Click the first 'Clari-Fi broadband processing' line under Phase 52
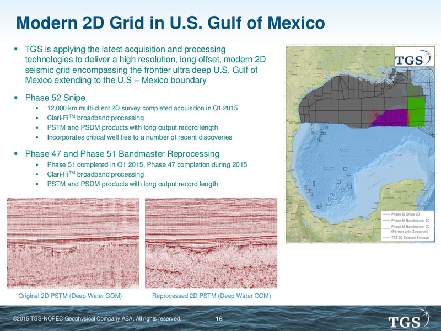 click(95, 118)
